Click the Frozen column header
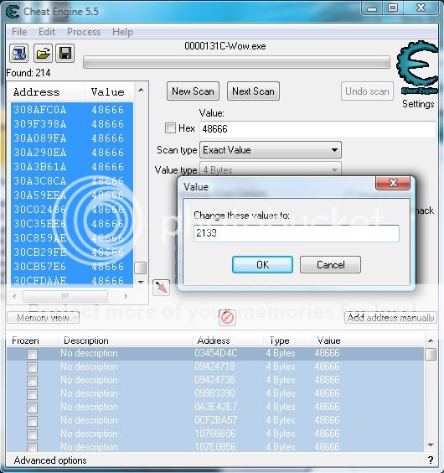This screenshot has width=444, height=473. (x=25, y=340)
